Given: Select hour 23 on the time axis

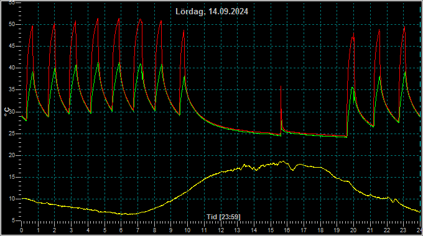Looking at the screenshot, I should 403,230.
